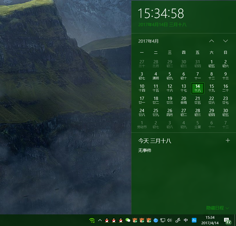Click the Wi-Fi network icon in taskbar

(x=92, y=220)
